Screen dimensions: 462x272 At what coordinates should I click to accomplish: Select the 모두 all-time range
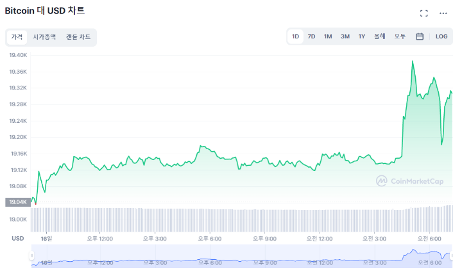click(x=400, y=36)
